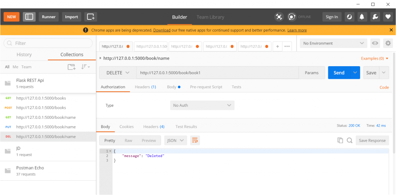The width and height of the screenshot is (396, 195).
Task: Click the NEW button
Action: click(11, 17)
